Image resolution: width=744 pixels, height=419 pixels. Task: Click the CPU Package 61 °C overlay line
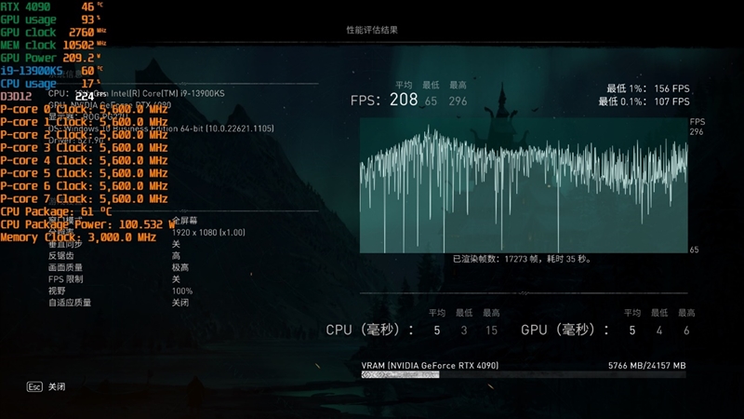56,212
